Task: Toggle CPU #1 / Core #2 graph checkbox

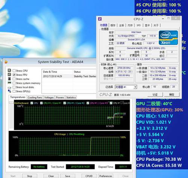Action: pos(65,103)
